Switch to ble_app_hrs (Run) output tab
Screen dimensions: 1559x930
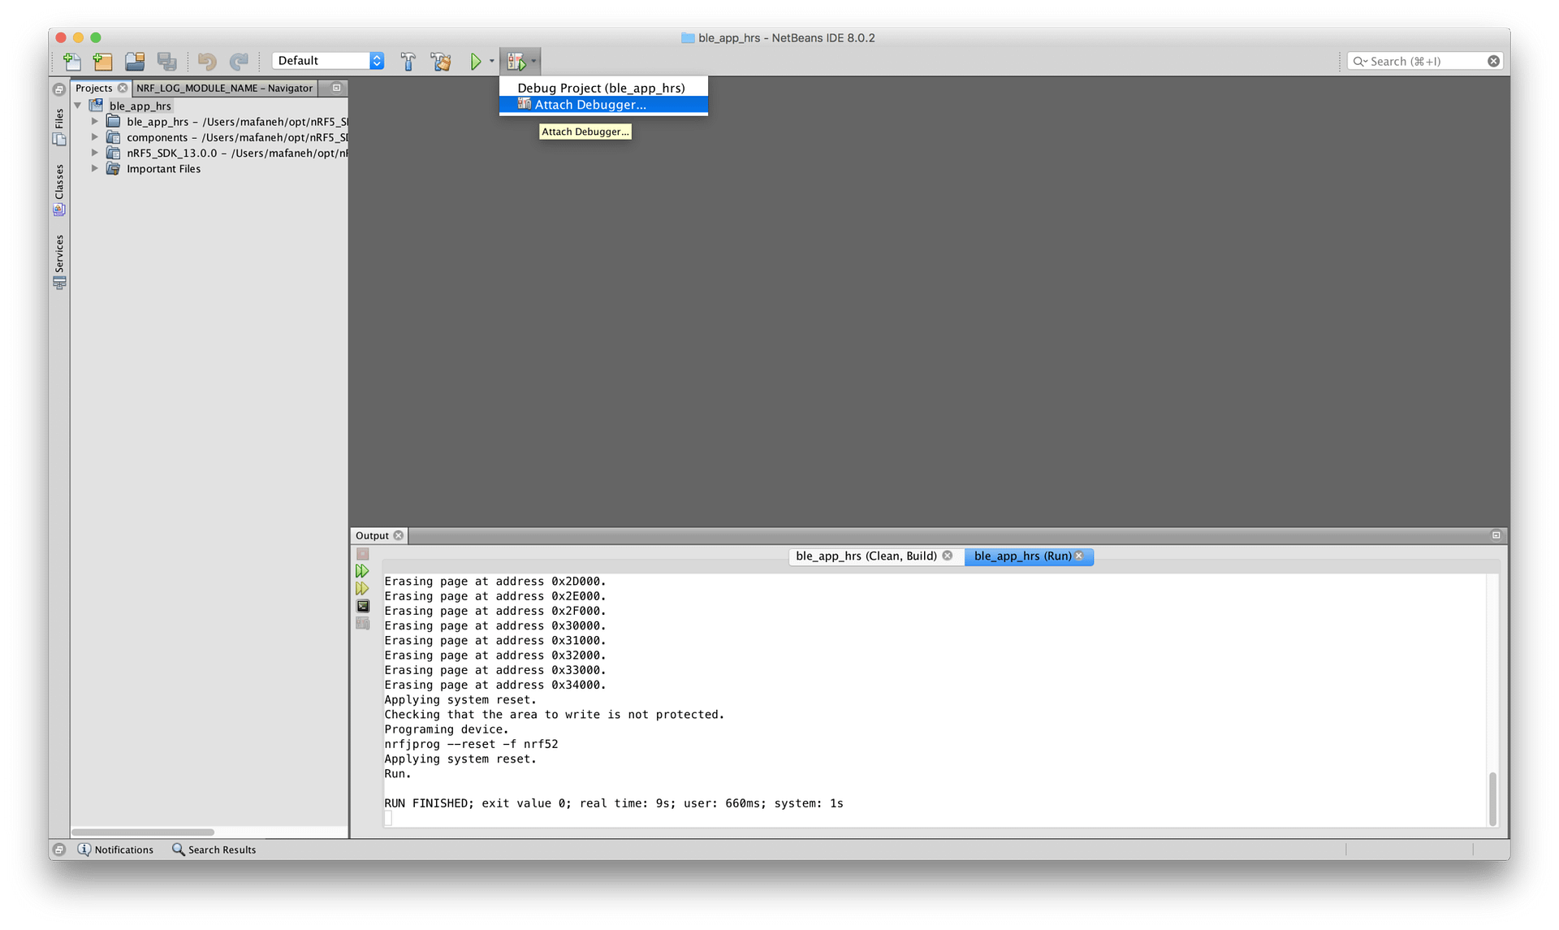coord(1022,556)
